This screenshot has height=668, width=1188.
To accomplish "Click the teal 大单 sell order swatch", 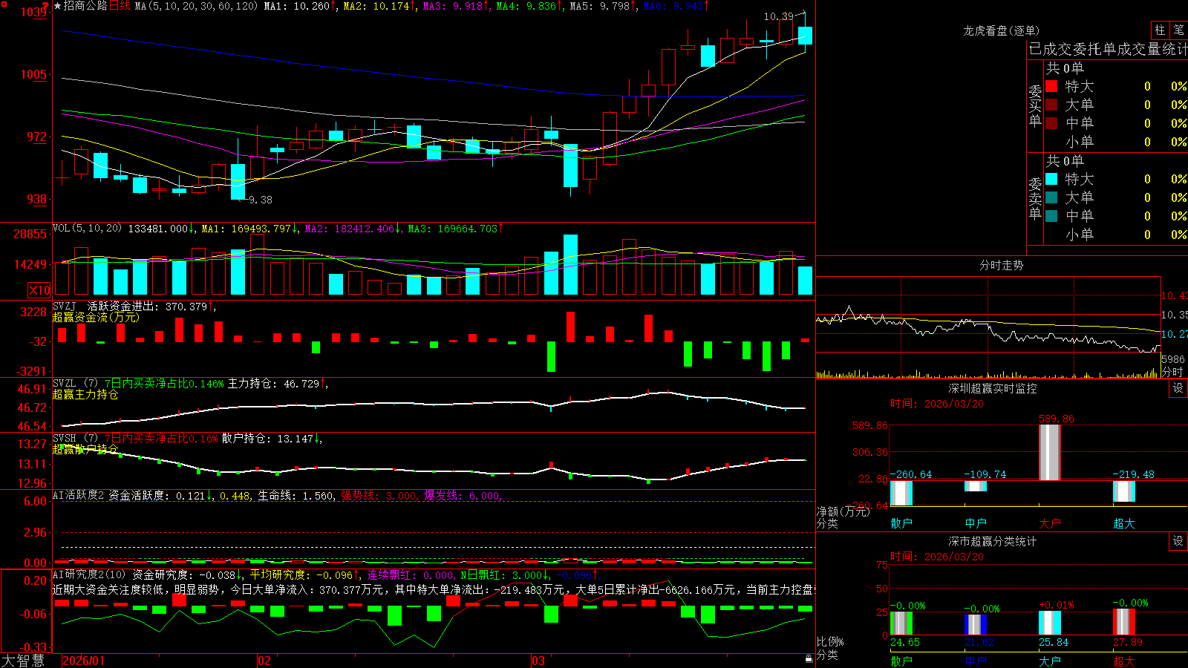I will point(1051,197).
